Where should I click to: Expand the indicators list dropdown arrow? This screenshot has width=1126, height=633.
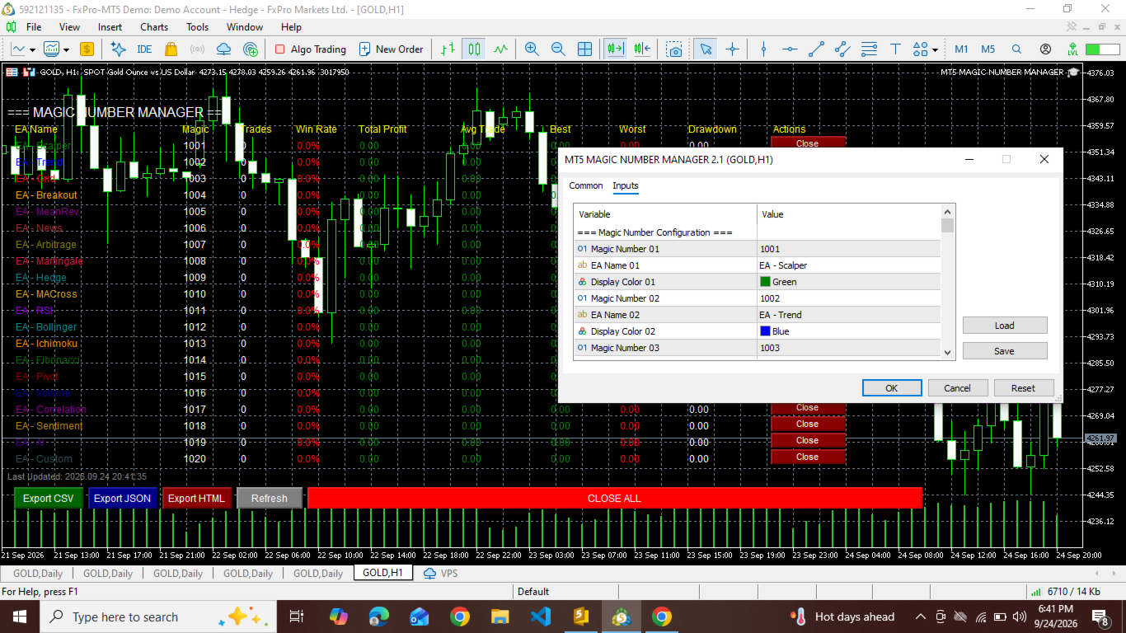[x=66, y=49]
